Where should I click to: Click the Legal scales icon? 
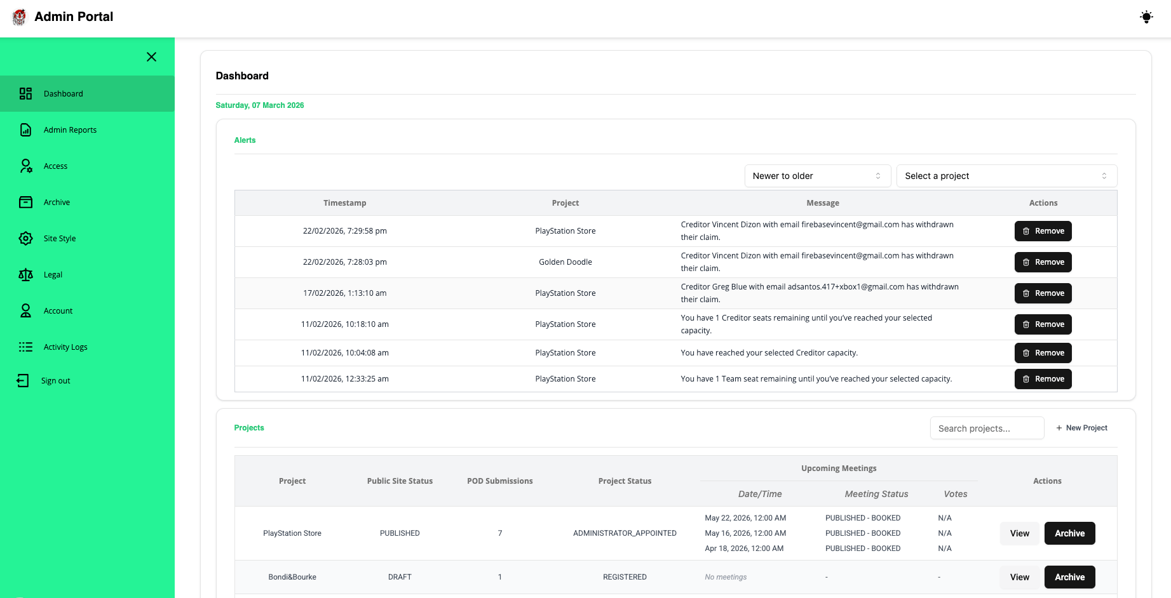[25, 275]
